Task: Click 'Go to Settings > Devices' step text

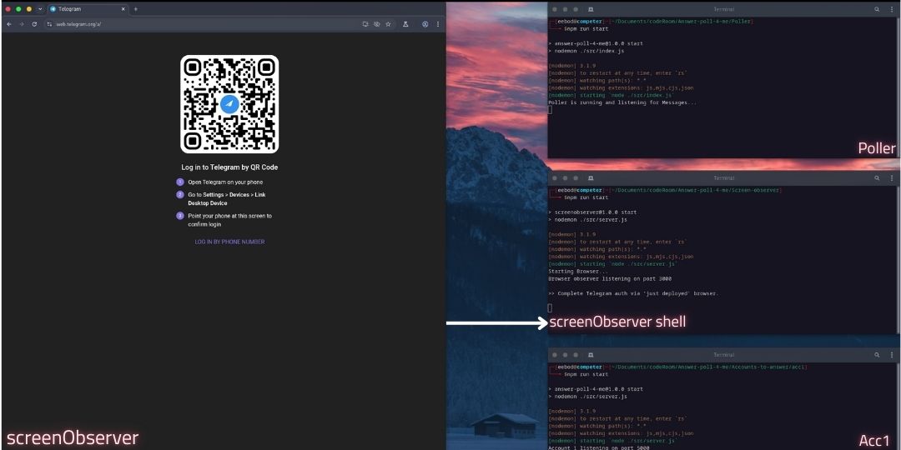Action: point(226,198)
